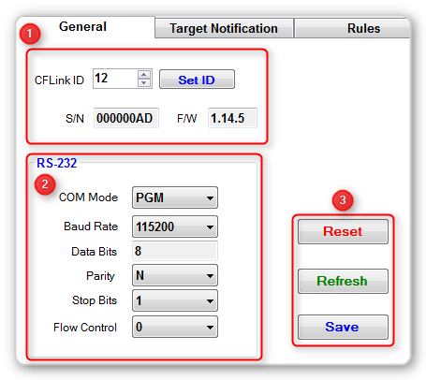Click the red Reset button

343,231
